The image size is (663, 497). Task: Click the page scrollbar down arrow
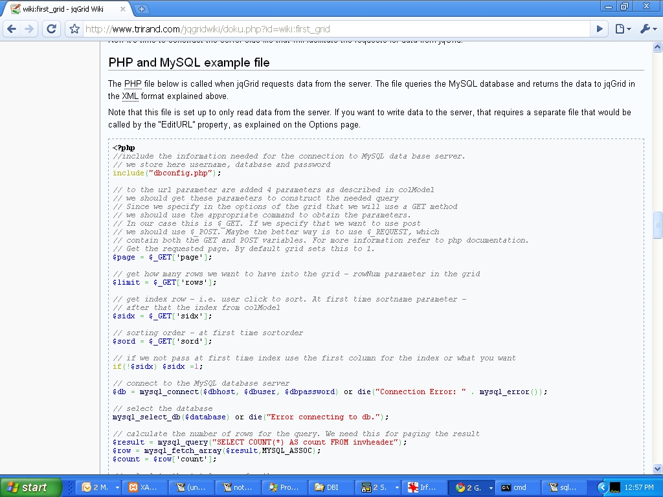tap(658, 469)
